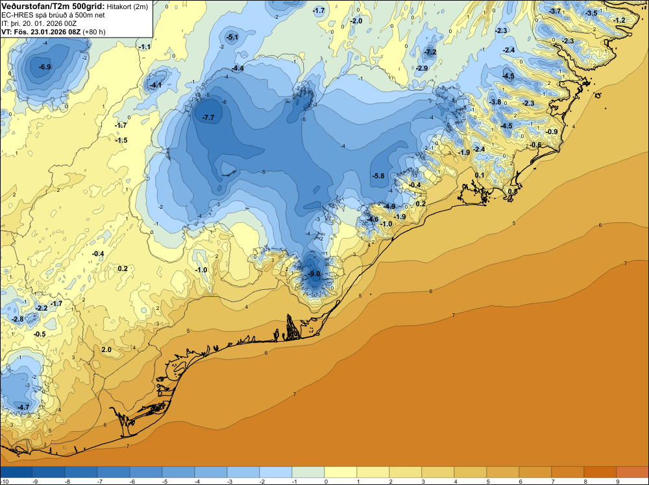The height and width of the screenshot is (485, 649).
Task: Select the -6.9 temperature label
Action: coord(45,67)
